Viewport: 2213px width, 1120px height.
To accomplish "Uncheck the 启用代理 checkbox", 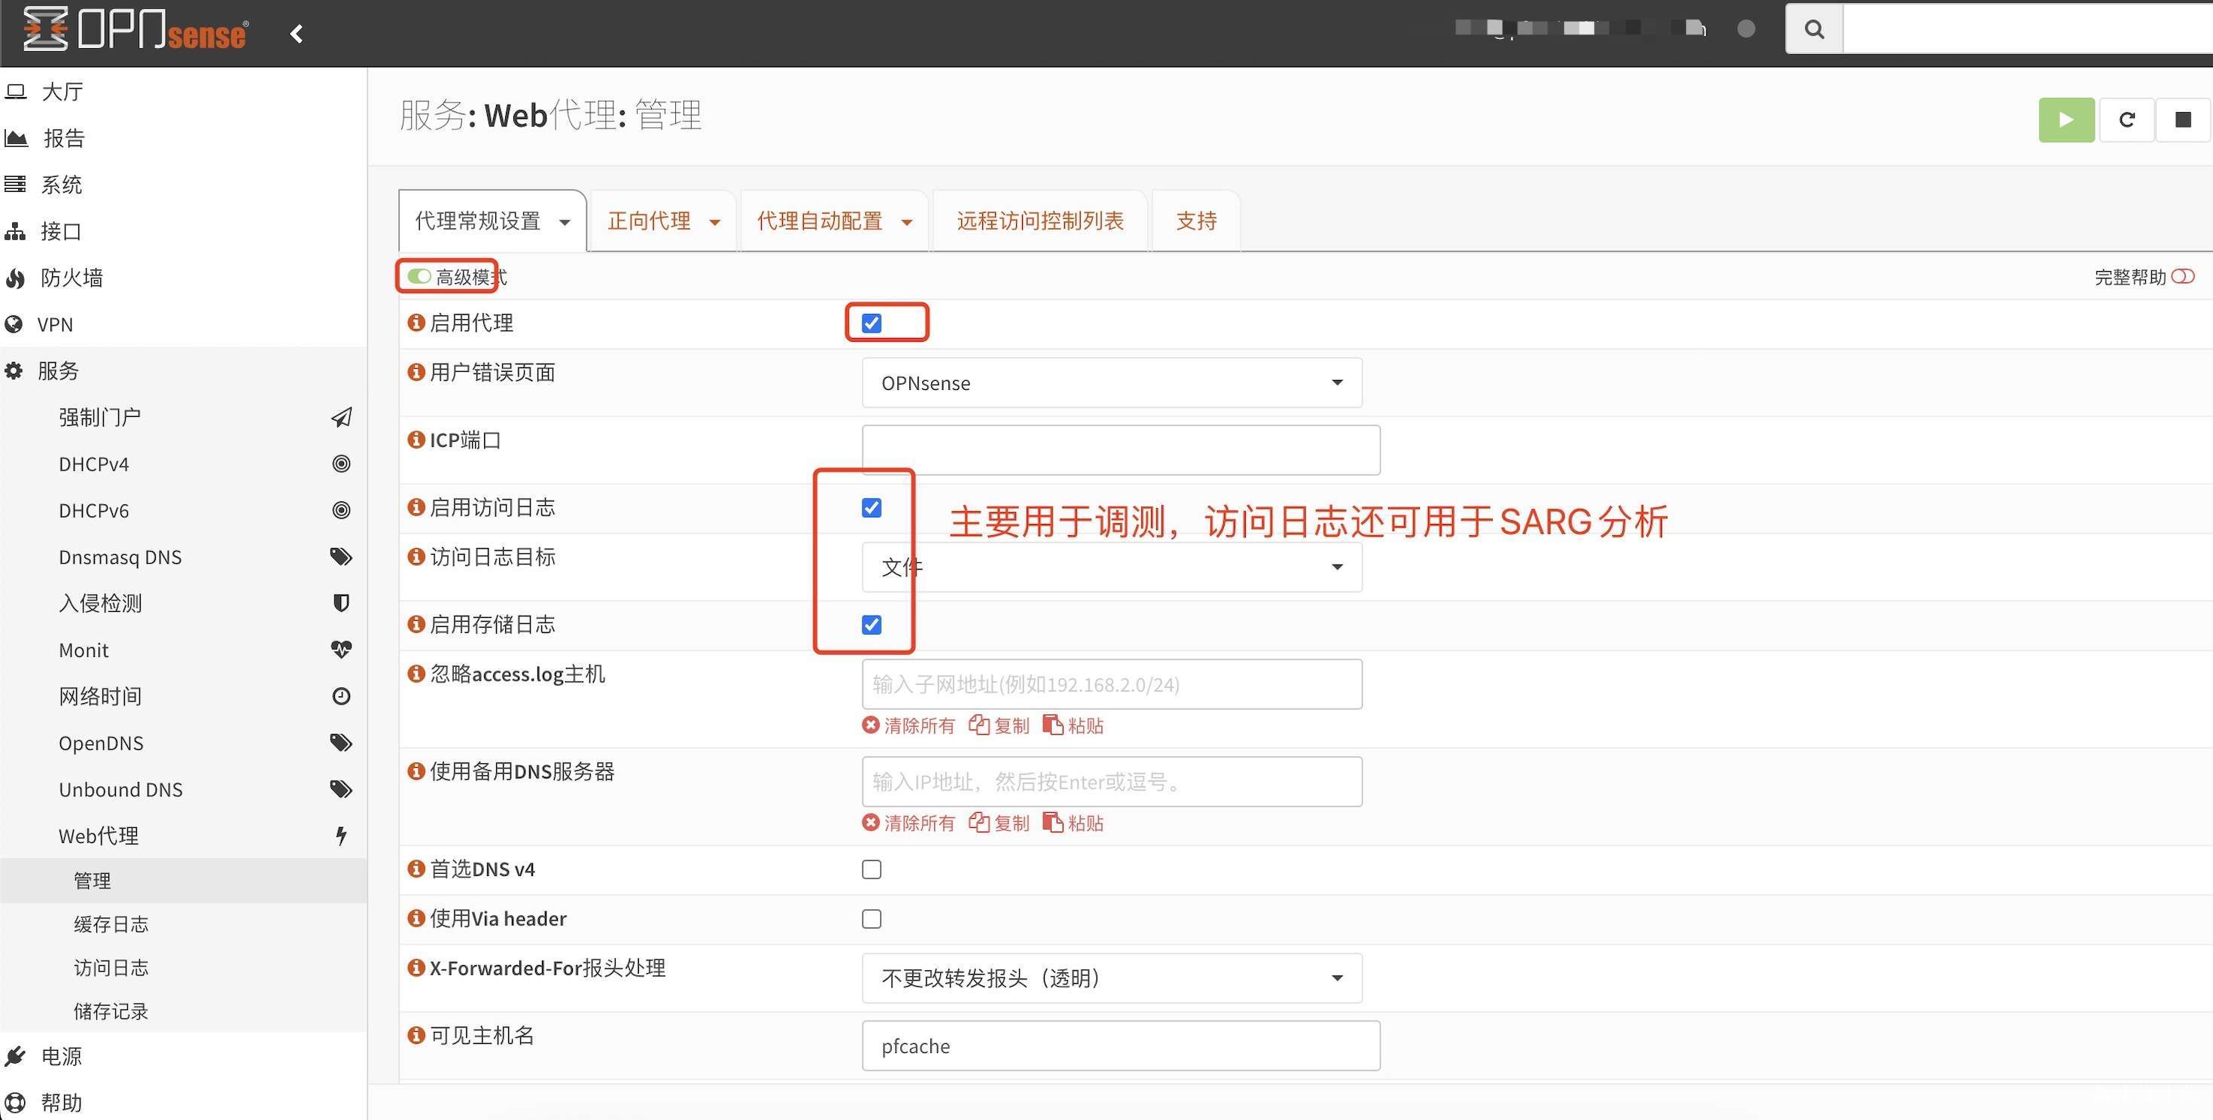I will [x=871, y=323].
